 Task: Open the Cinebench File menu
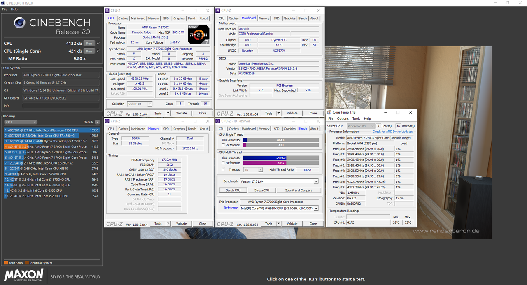tap(5, 9)
